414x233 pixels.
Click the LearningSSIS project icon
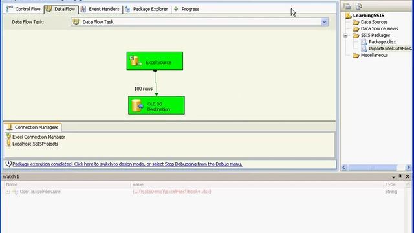click(x=349, y=16)
